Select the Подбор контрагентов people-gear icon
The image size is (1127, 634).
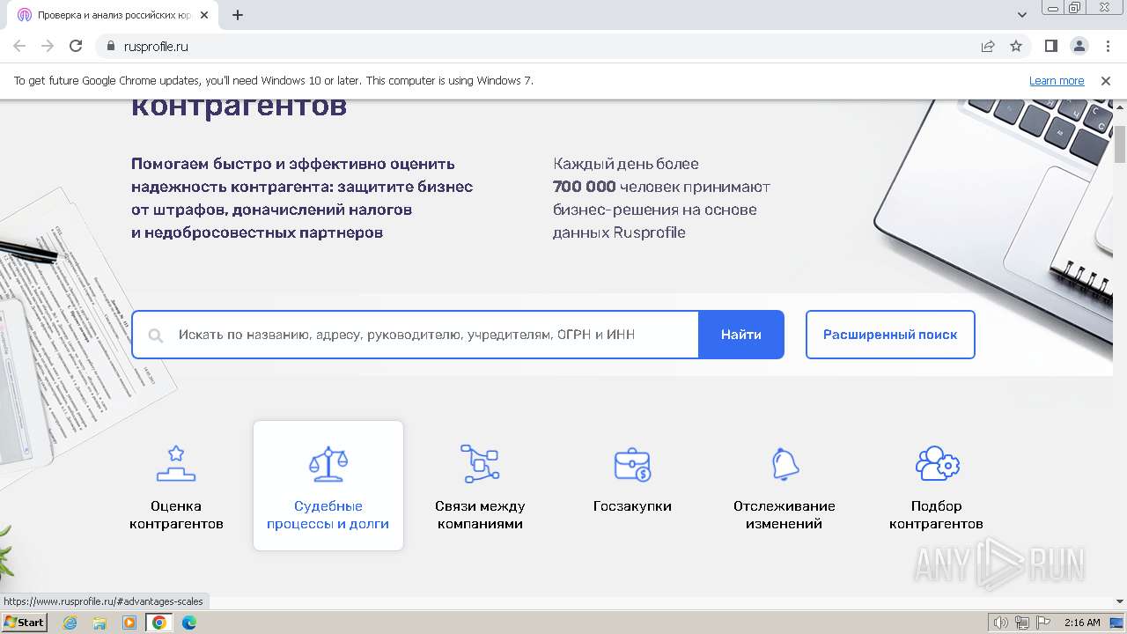(937, 463)
